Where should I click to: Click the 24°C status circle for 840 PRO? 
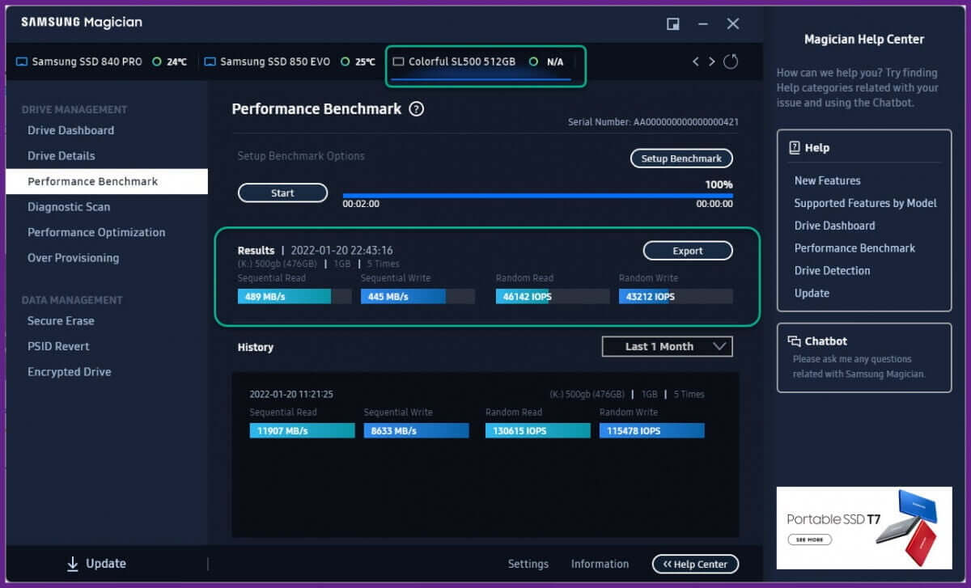tap(157, 61)
